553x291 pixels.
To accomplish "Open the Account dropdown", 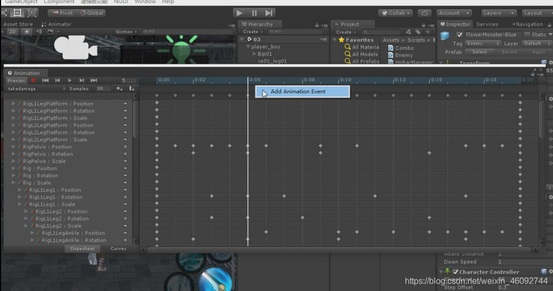I will click(x=454, y=13).
